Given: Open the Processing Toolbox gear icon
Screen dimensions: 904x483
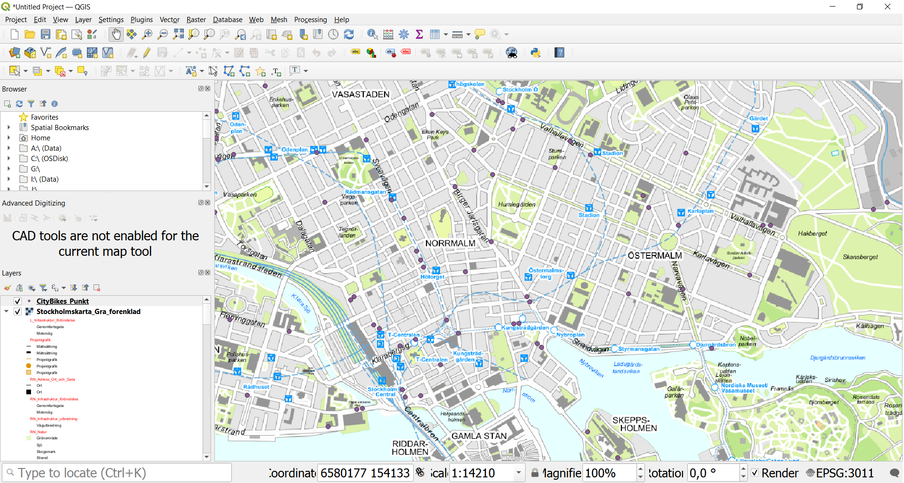Looking at the screenshot, I should [404, 34].
